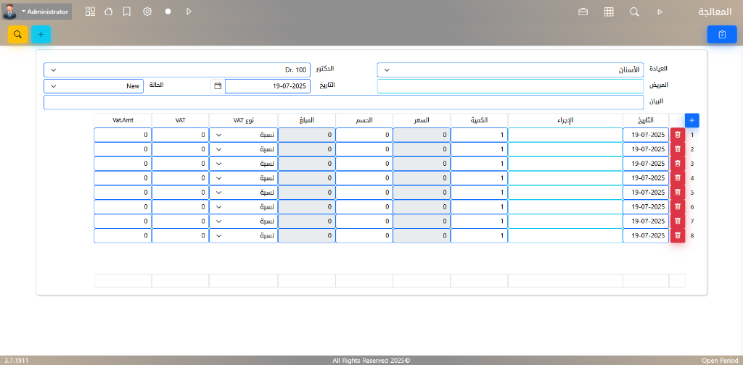This screenshot has width=743, height=365.
Task: Add a new table row with the blue plus
Action: [x=691, y=120]
